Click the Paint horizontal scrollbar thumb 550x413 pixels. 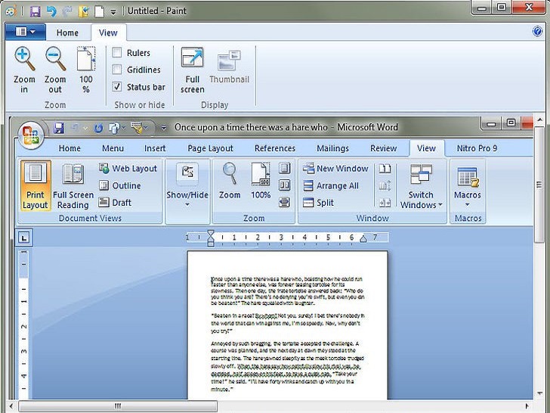(118, 406)
